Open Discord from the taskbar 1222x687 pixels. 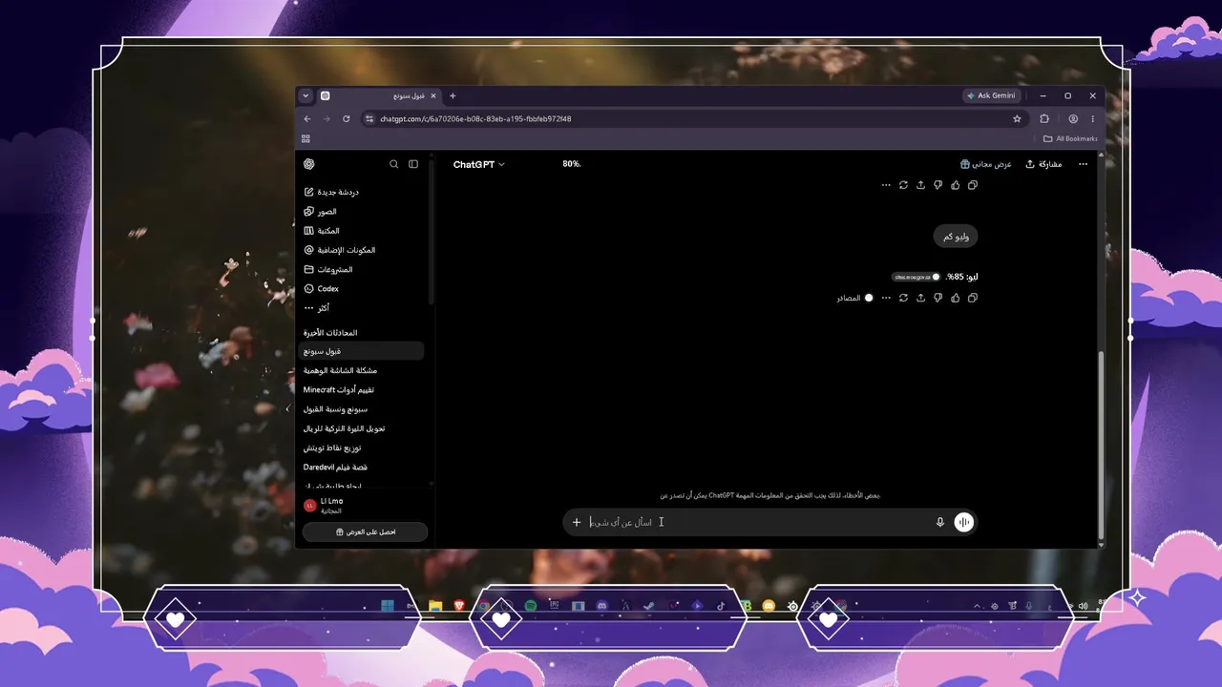601,606
